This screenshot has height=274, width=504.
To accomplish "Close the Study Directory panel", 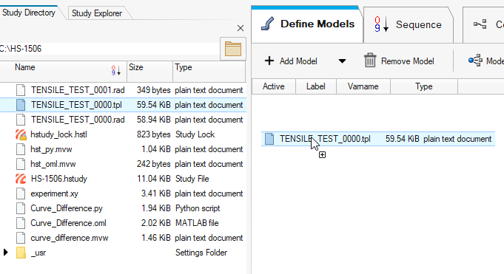I will click(241, 28).
